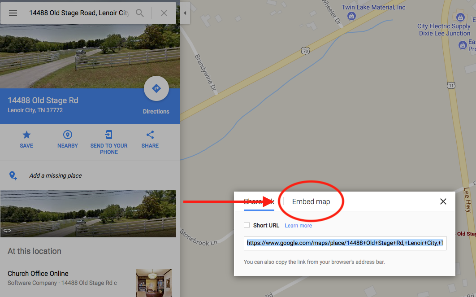Switch to the Embed map tab
476x297 pixels.
click(311, 201)
